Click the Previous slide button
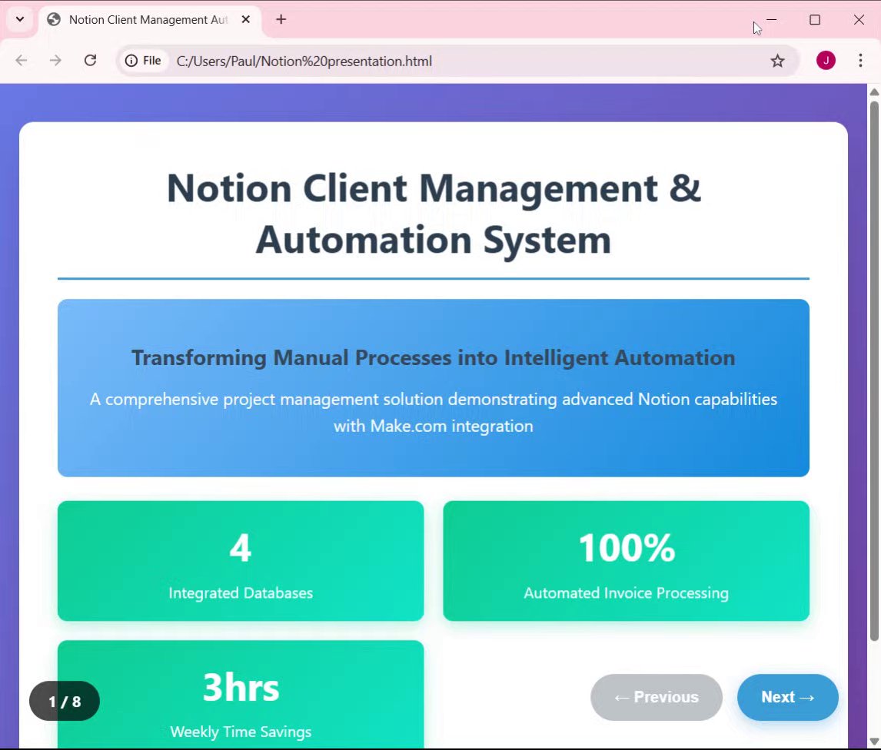The image size is (881, 750). [x=657, y=697]
